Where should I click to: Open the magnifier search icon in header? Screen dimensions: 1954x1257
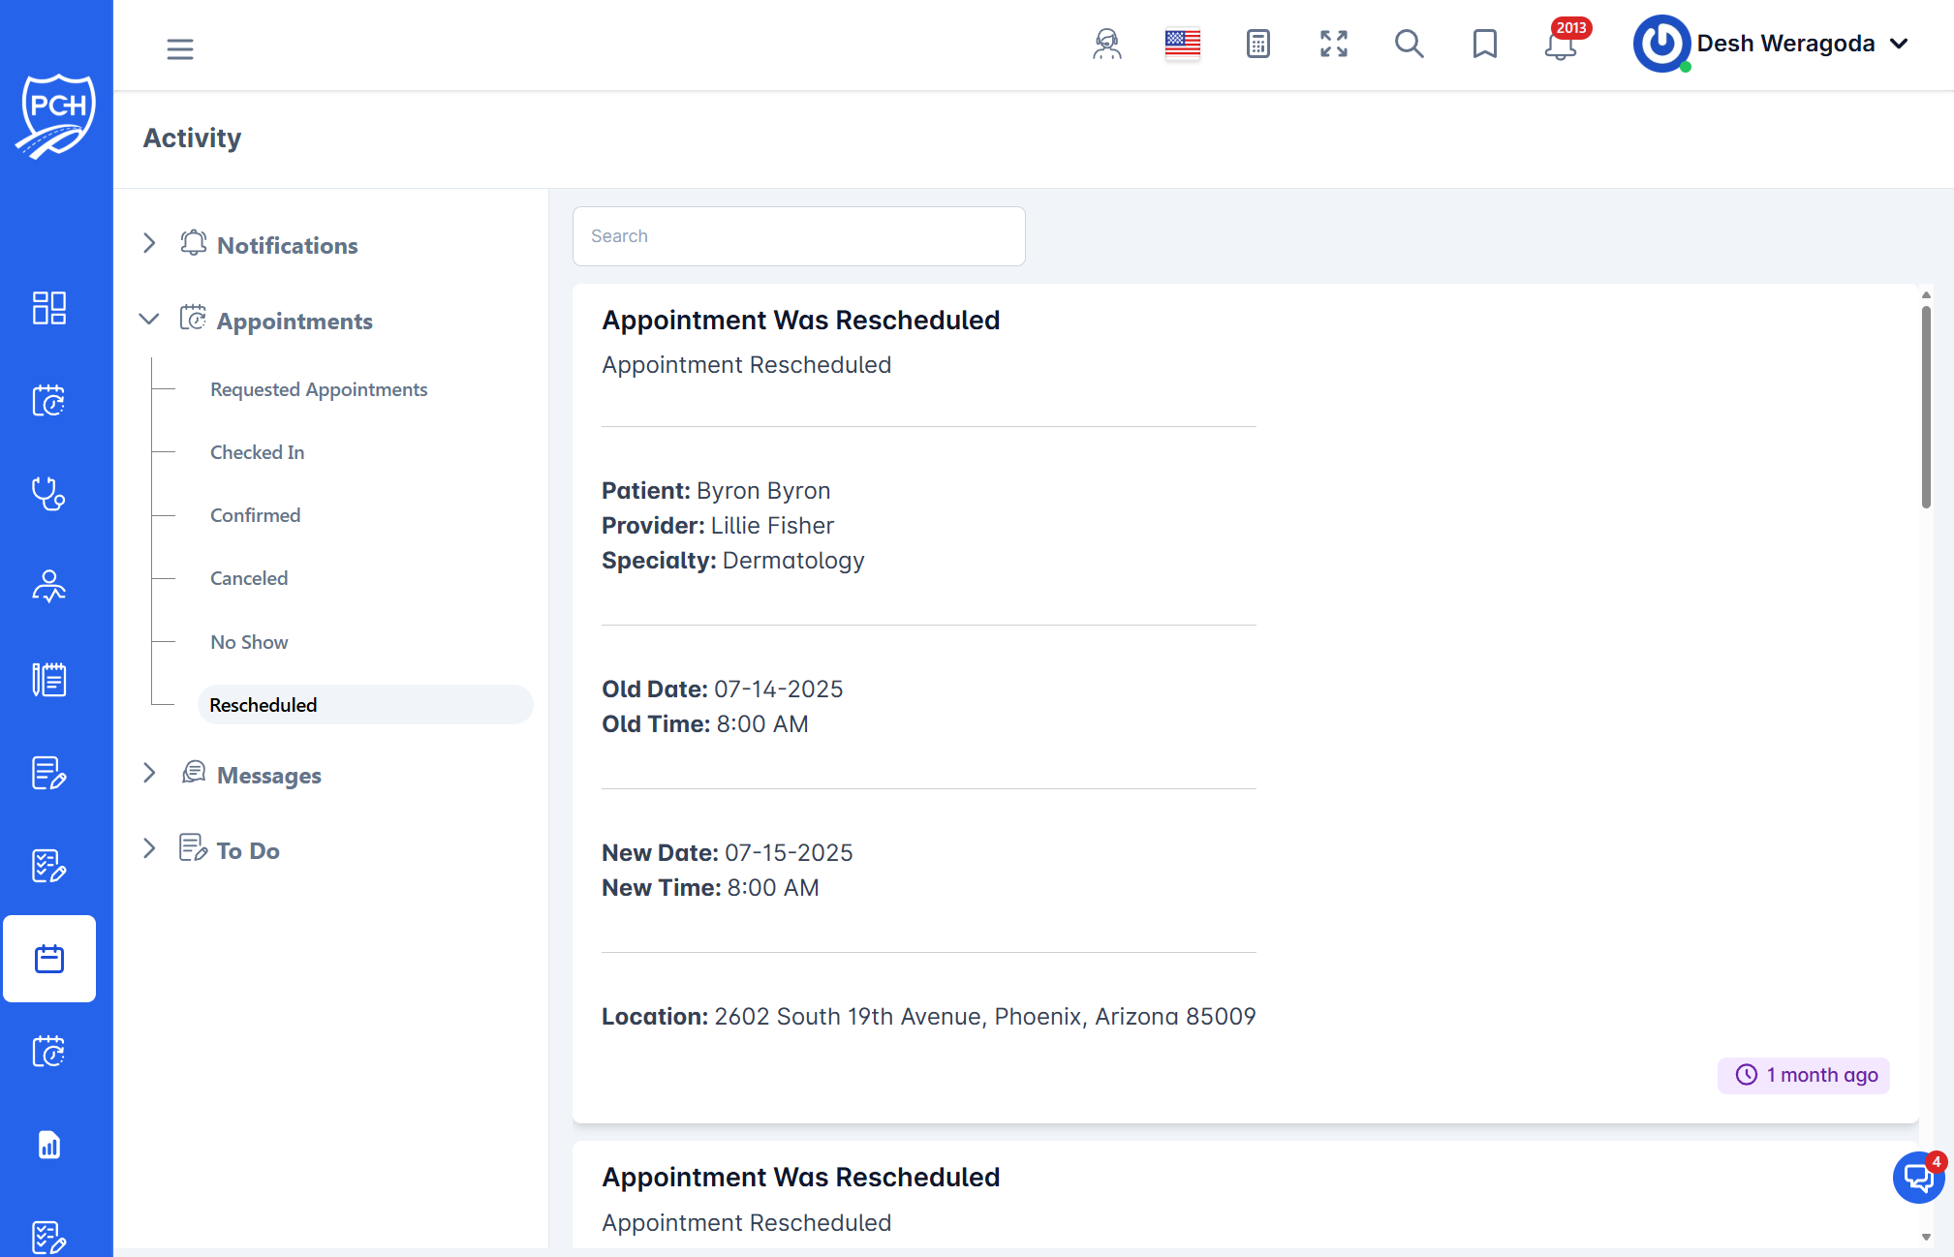pos(1409,45)
